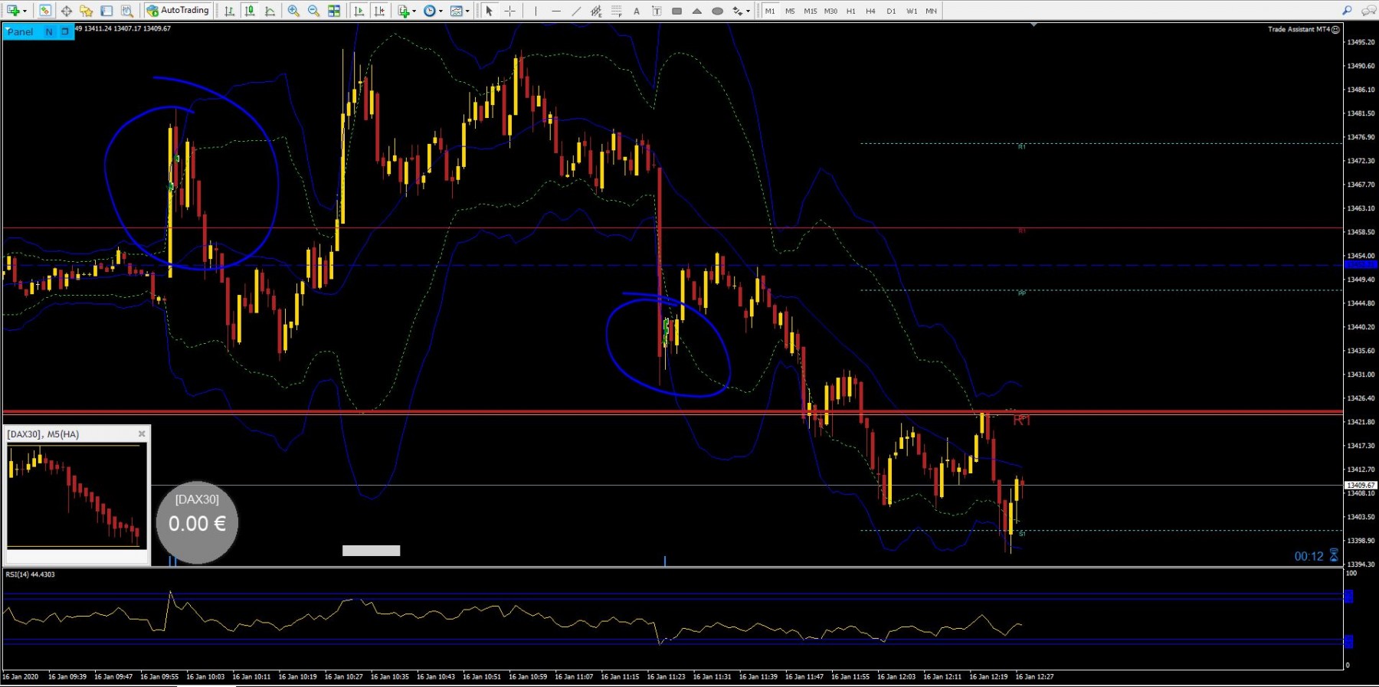Expand the new chart dropdown arrow
1379x687 pixels.
click(x=25, y=11)
